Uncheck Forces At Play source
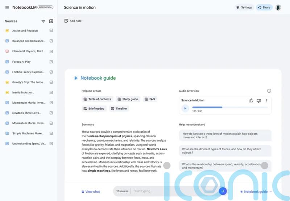Viewport: 290px width, 201px height. (51, 62)
